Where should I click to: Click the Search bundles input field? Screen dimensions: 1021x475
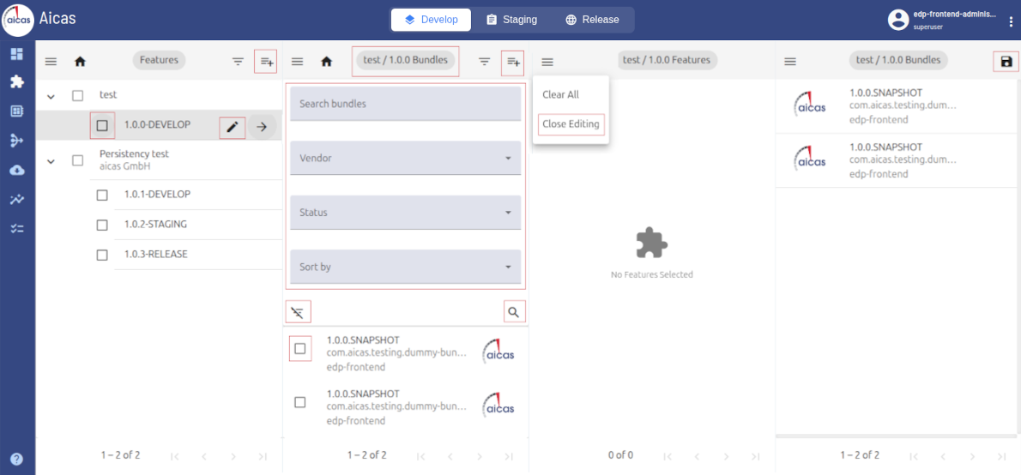point(405,104)
